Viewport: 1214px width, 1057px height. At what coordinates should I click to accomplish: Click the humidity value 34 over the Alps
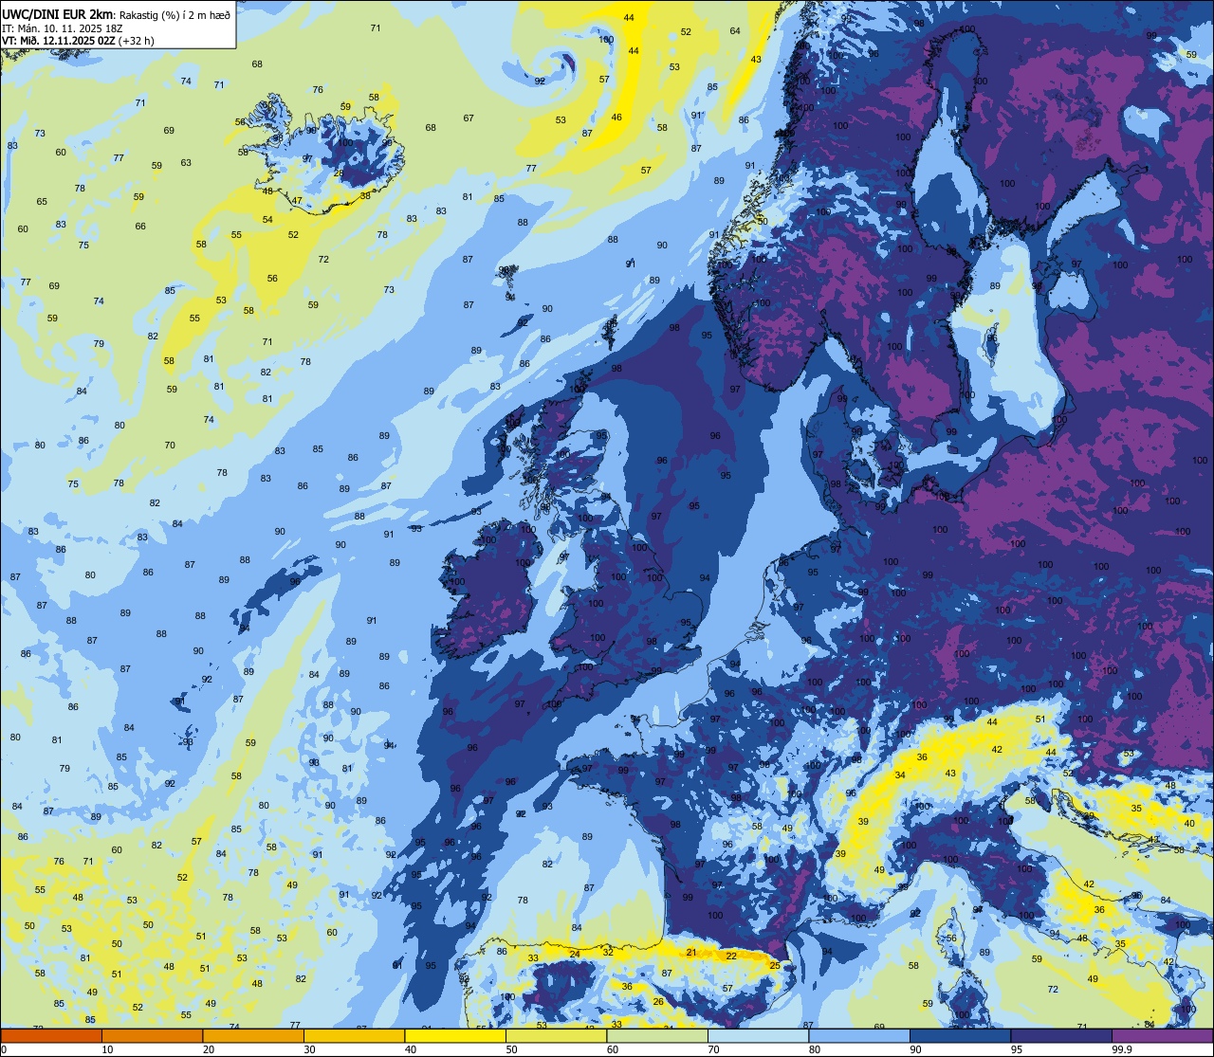point(900,775)
